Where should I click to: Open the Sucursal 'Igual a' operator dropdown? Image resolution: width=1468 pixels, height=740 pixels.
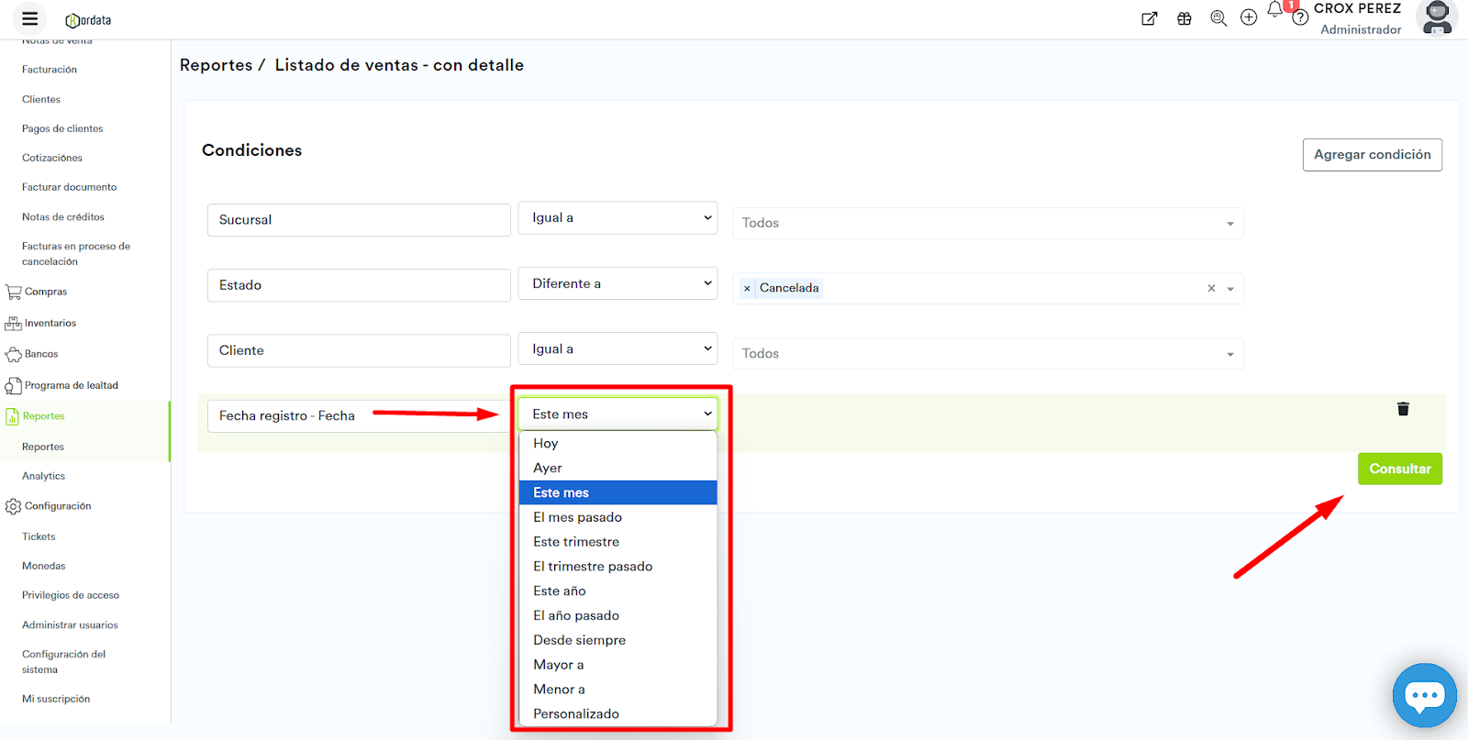(617, 218)
